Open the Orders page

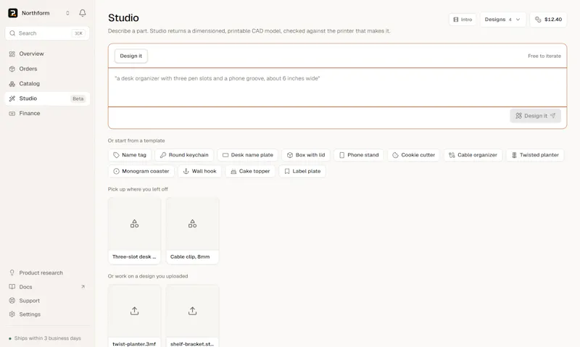[x=47, y=69]
